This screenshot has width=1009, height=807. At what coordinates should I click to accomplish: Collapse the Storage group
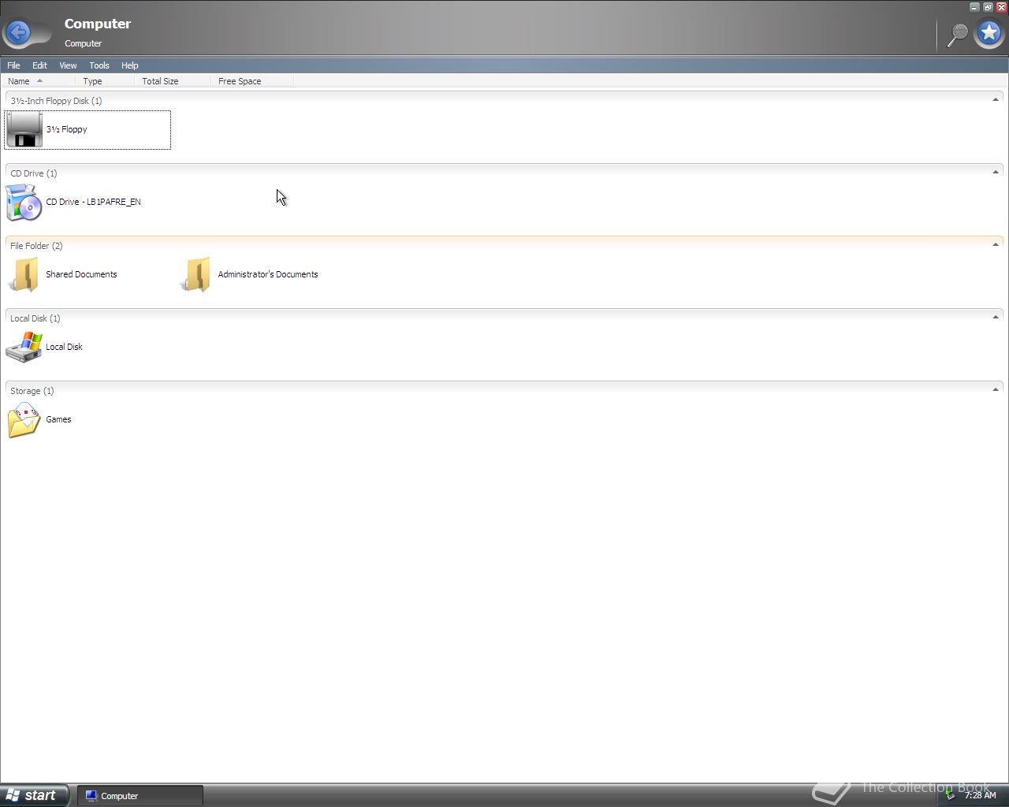[x=995, y=389]
